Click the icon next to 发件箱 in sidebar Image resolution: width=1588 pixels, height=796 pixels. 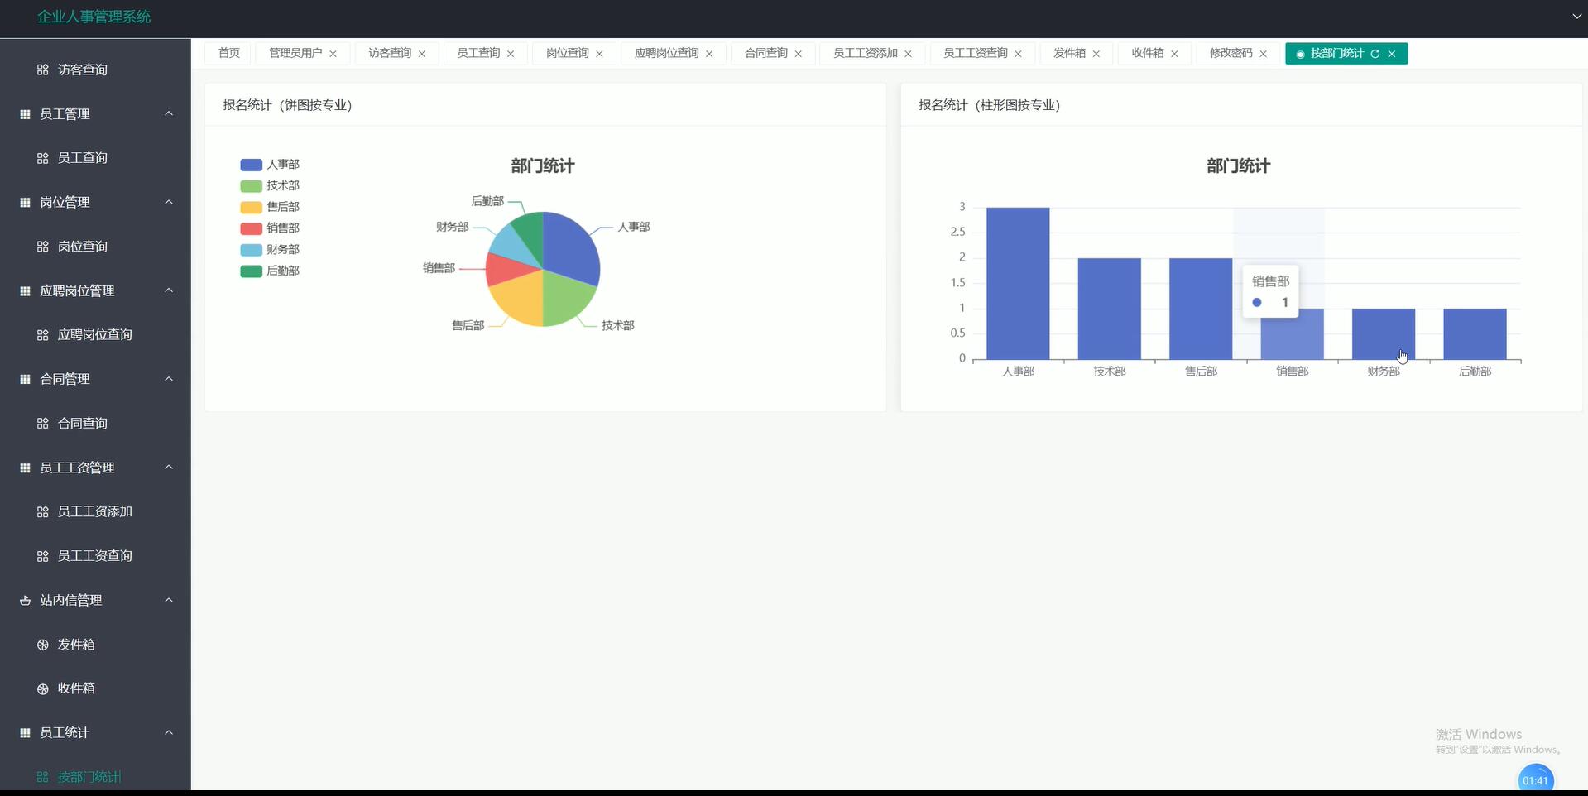[x=43, y=645]
